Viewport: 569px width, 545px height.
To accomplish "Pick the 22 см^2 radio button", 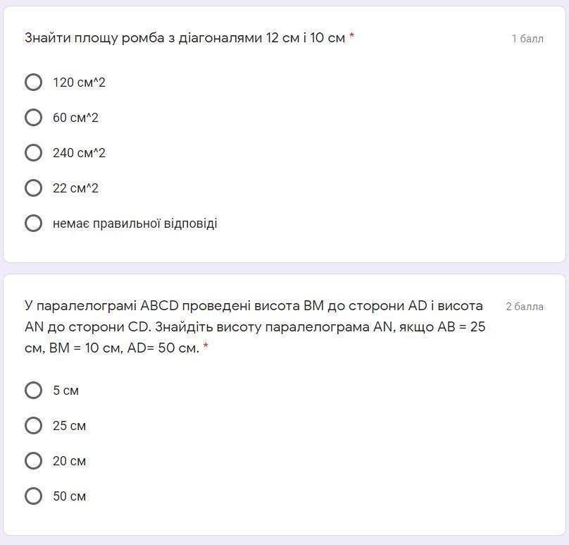I will point(33,188).
